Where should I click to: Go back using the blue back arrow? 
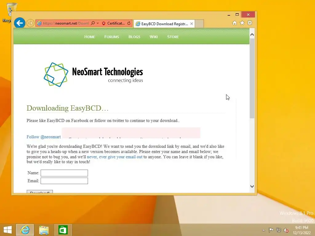pyautogui.click(x=20, y=23)
